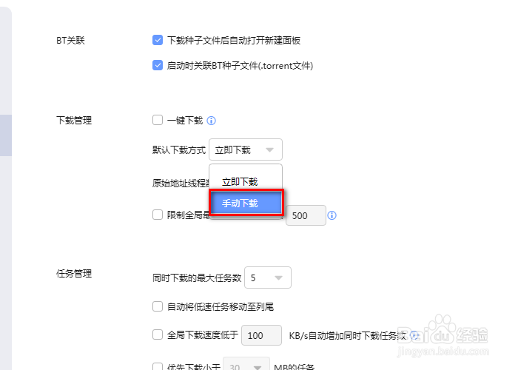The height and width of the screenshot is (370, 518).
Task: Click the info icon beside the 500 field
Action: point(332,215)
